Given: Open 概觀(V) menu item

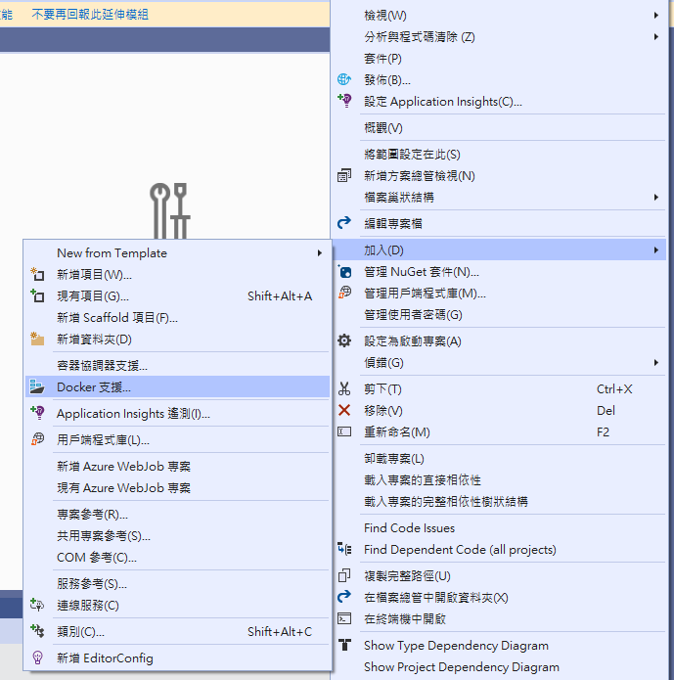Looking at the screenshot, I should [x=500, y=128].
